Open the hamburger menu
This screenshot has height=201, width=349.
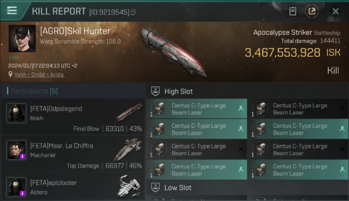(12, 10)
